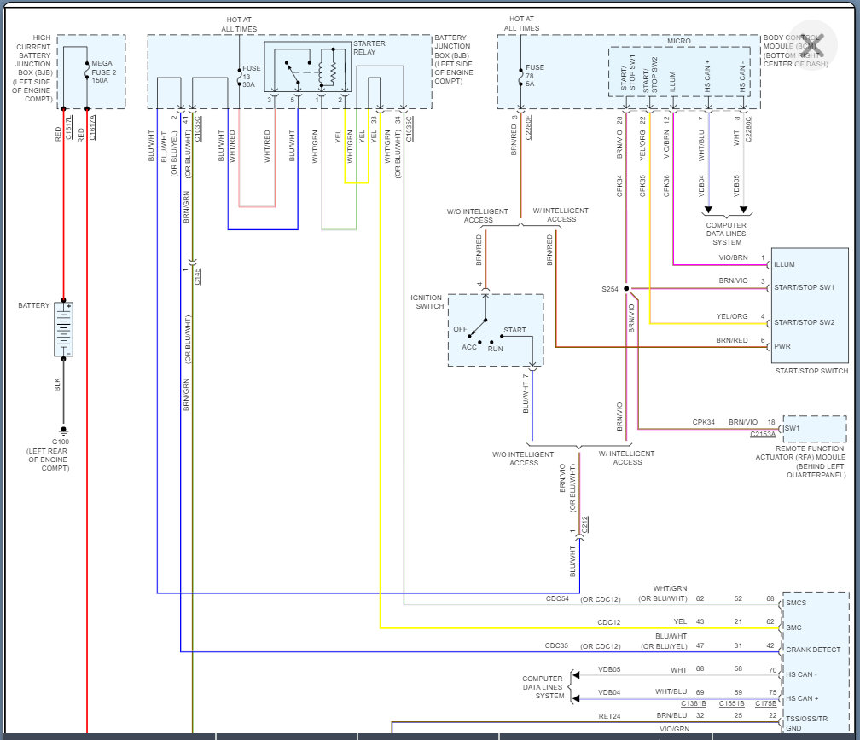
Task: Click the VIO/GRN wire label at bottom
Action: tap(675, 729)
